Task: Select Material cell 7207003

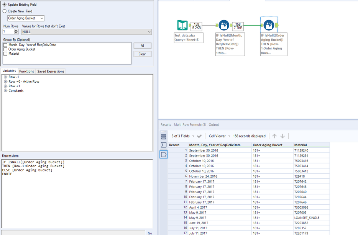Action: tap(311, 213)
